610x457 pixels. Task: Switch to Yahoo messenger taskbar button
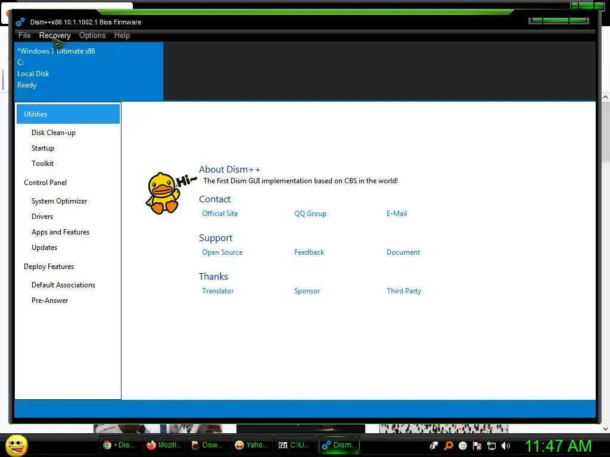[252, 445]
